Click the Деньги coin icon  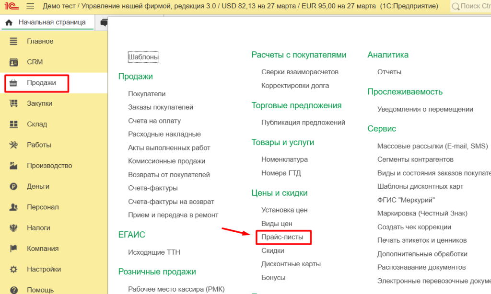14,187
